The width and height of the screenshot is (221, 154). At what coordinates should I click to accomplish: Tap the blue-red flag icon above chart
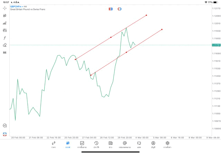point(110,9)
